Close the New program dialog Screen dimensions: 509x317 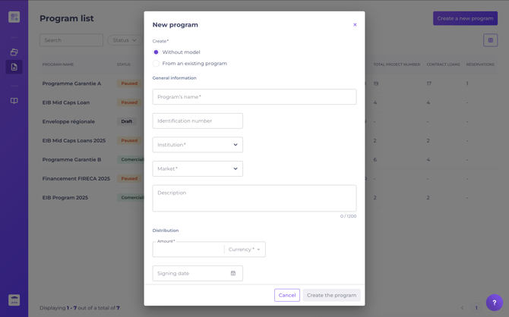coord(355,24)
